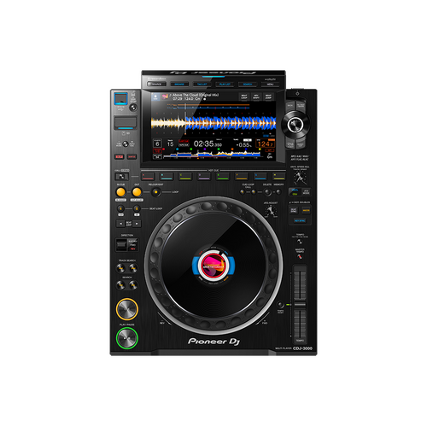The width and height of the screenshot is (427, 427).
Task: Tap the track artwork thumbnail on screen
Action: pyautogui.click(x=165, y=97)
